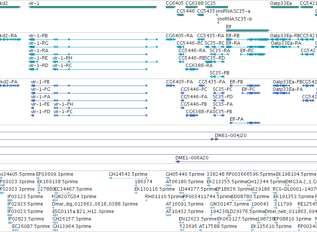Open protein label Elf-PA

pos(237,119)
